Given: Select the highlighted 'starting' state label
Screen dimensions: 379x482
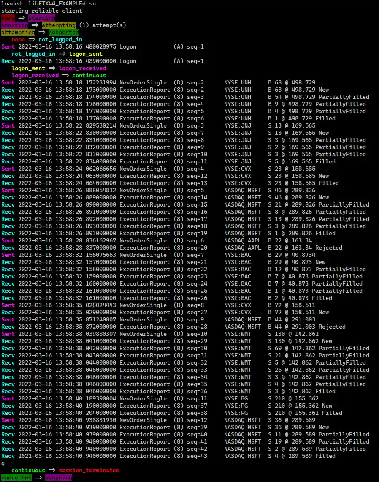Looking at the screenshot, I should tap(41, 18).
